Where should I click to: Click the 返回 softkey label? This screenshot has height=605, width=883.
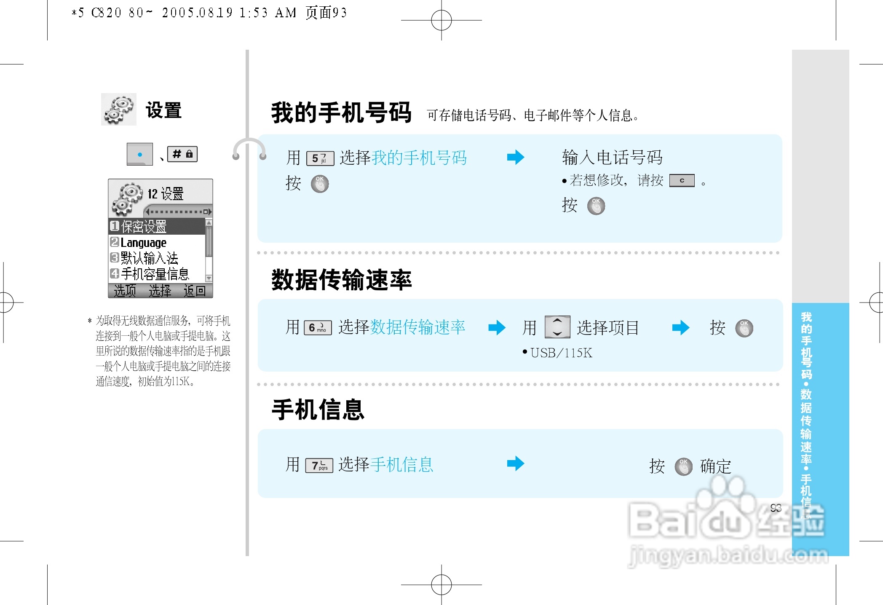195,291
